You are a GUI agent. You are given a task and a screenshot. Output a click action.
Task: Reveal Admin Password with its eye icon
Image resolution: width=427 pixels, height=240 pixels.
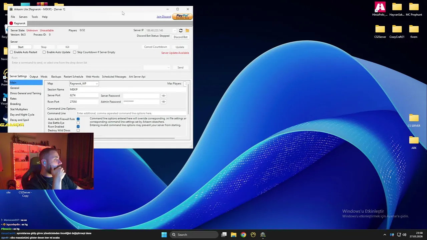click(163, 102)
